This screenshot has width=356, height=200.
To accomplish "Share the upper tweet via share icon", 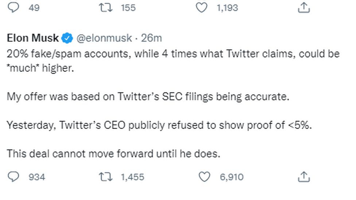I will tap(304, 8).
